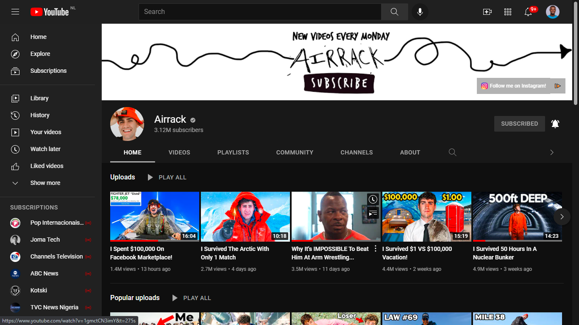Open Joma Tech subscription channel
The image size is (579, 325).
pyautogui.click(x=47, y=240)
